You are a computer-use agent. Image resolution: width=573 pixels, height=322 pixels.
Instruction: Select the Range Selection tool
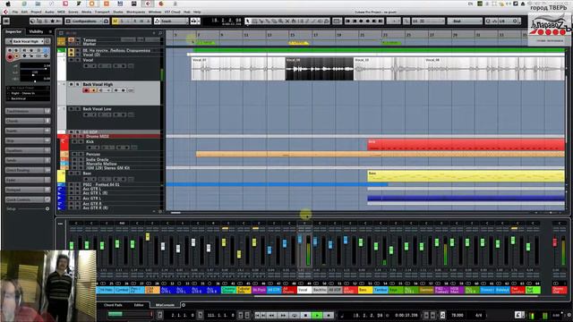(254, 21)
